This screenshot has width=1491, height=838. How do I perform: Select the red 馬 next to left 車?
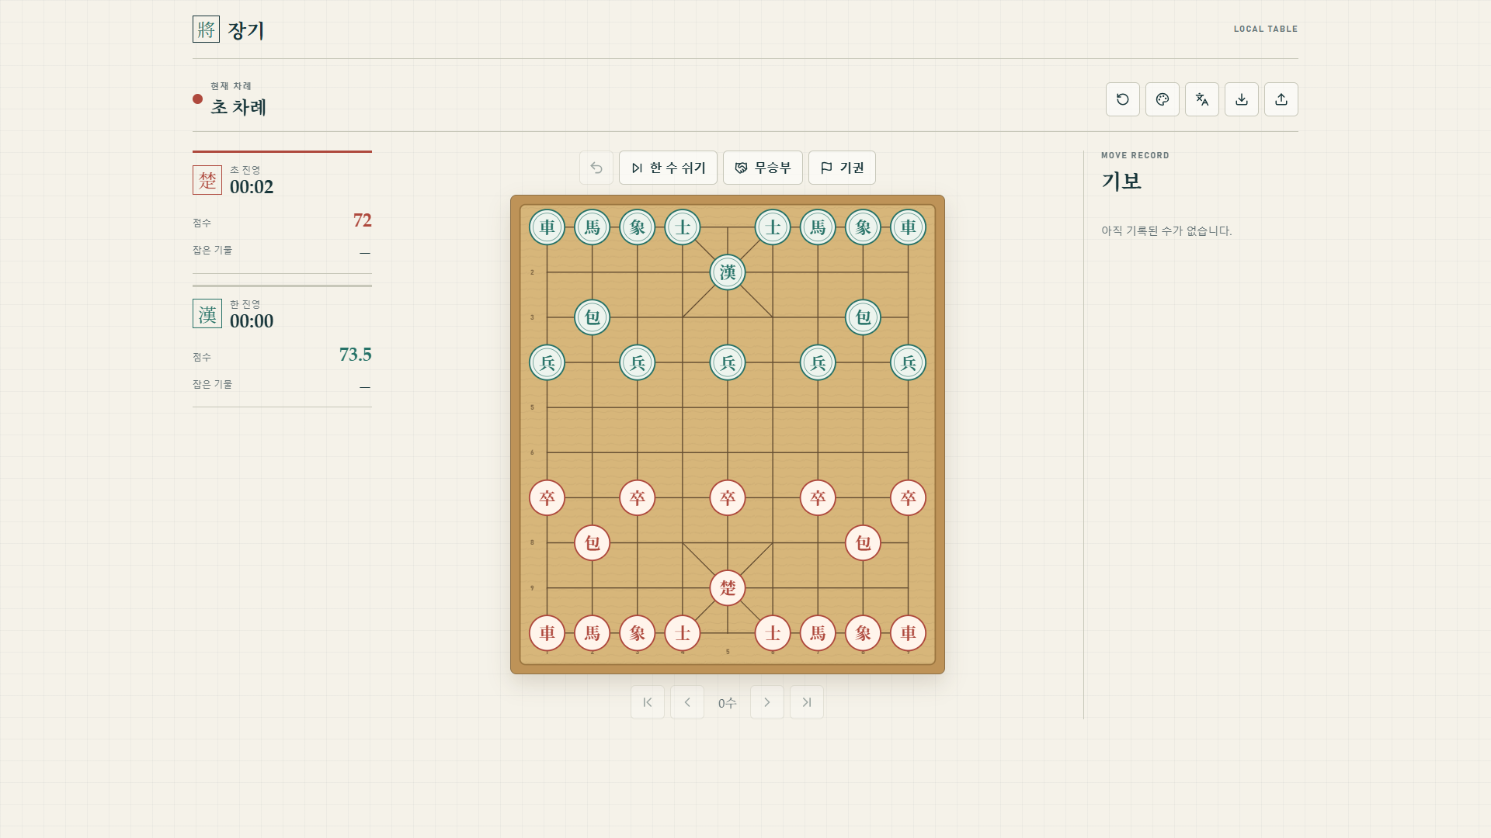[592, 633]
